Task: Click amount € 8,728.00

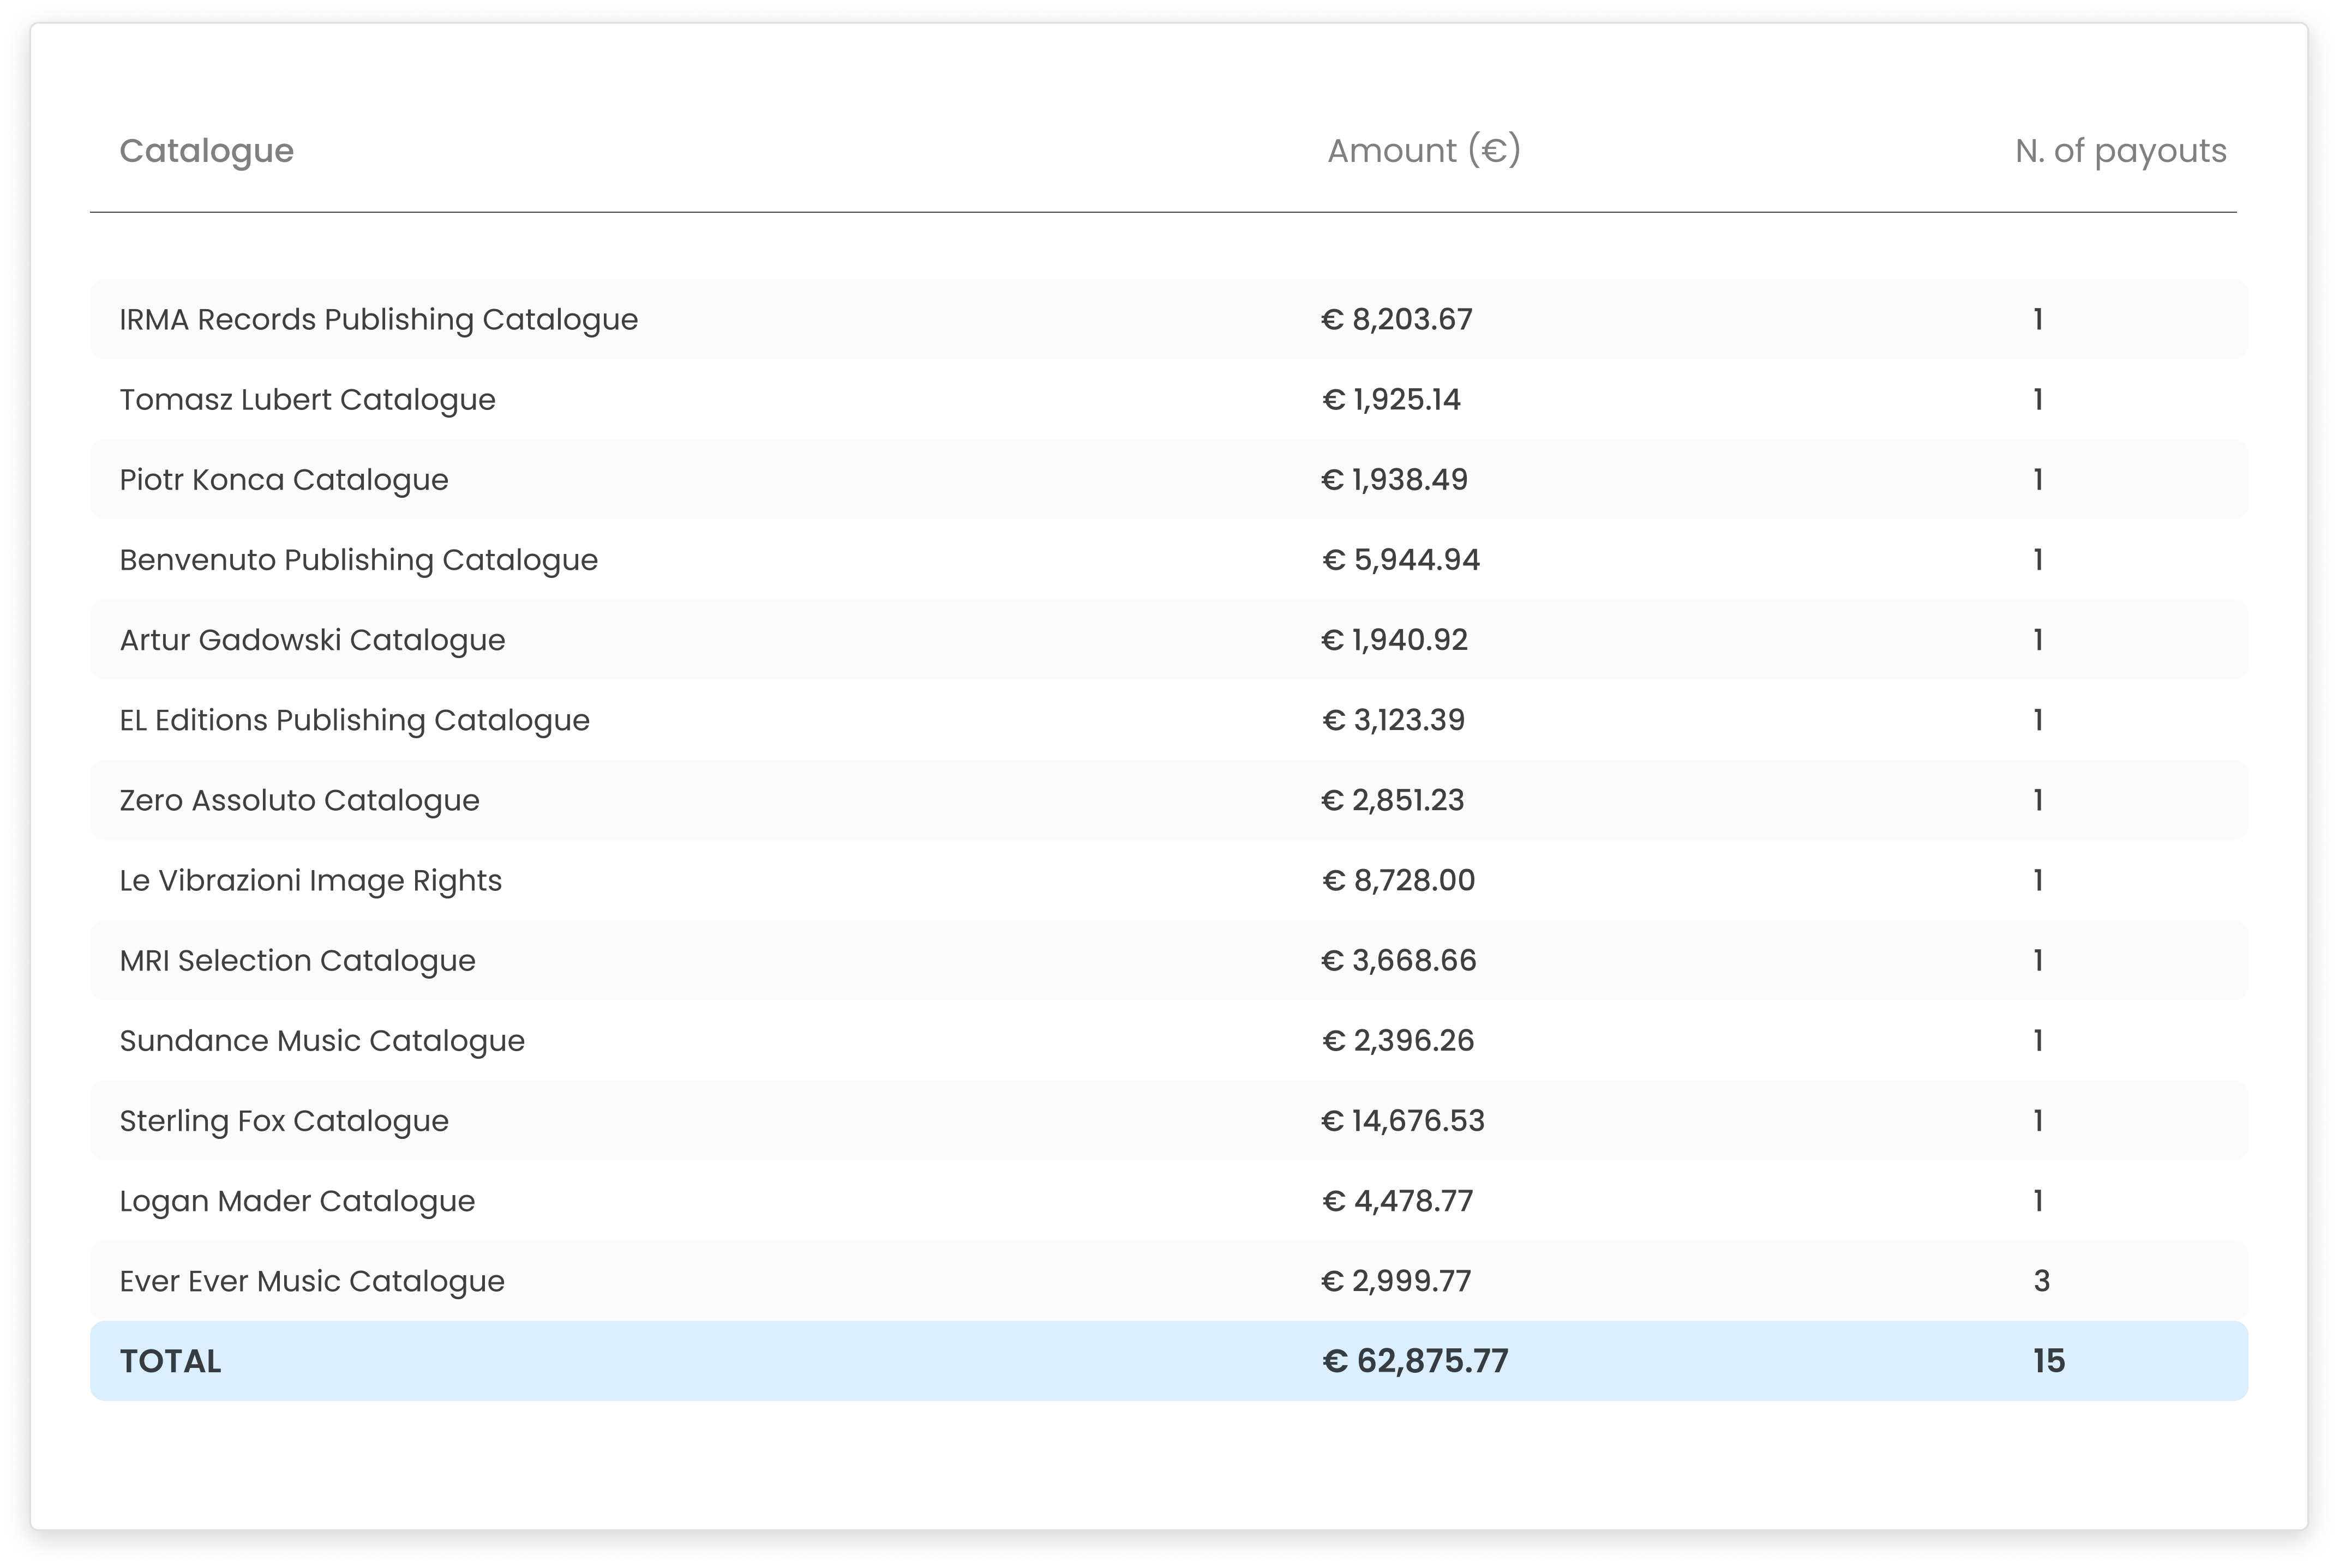Action: tap(1398, 880)
